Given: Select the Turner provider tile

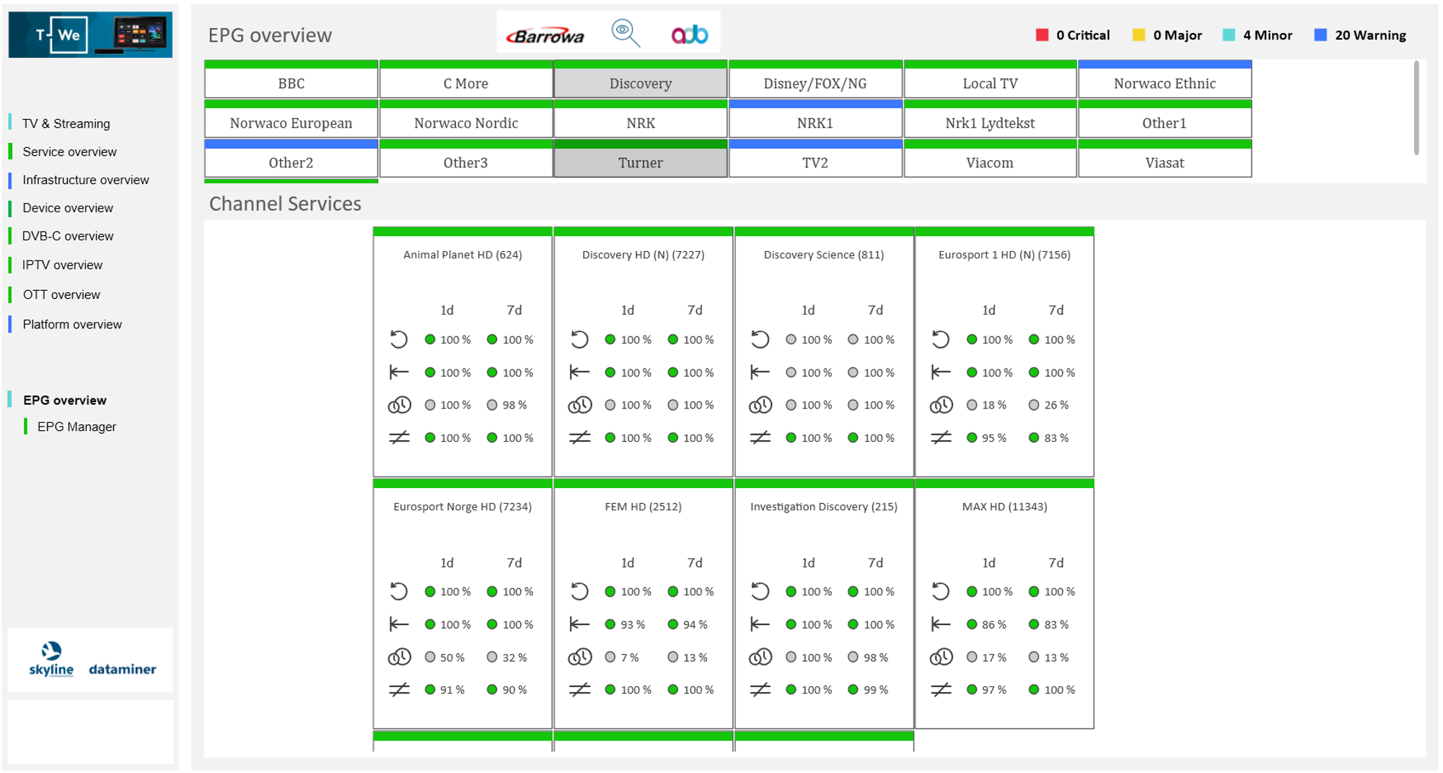Looking at the screenshot, I should pyautogui.click(x=641, y=159).
